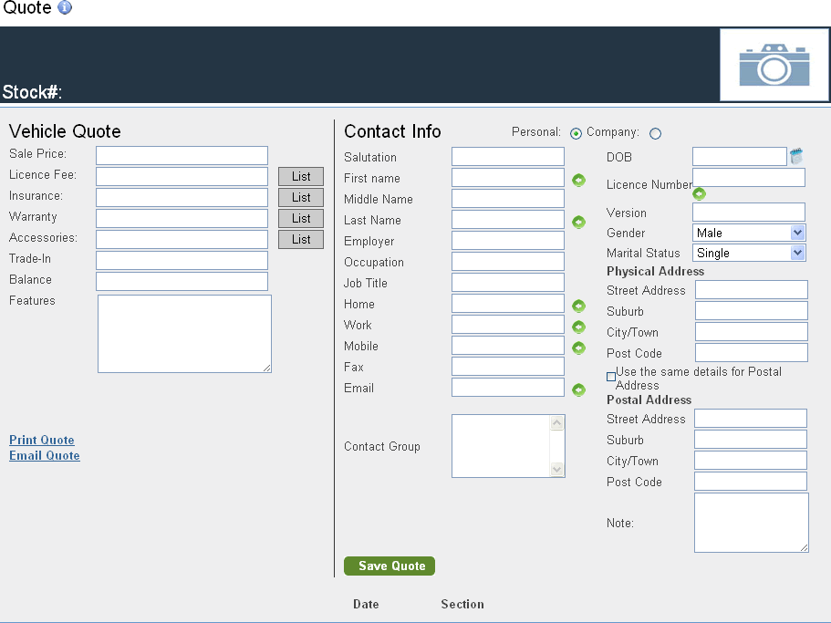Select the Personal radio button
831x623 pixels.
pyautogui.click(x=576, y=133)
